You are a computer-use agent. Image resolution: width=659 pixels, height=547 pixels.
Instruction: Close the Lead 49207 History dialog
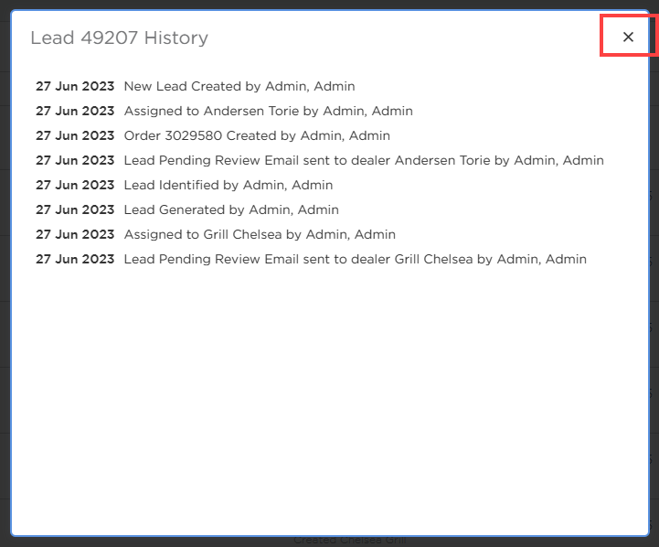628,37
